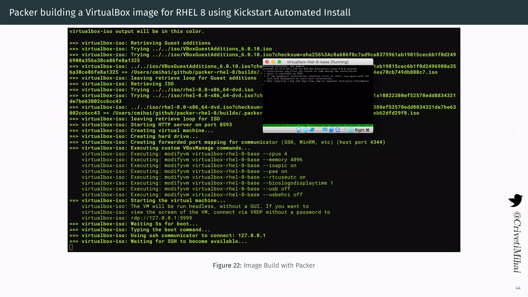Viewport: 528px width, 297px height.
Task: Click the 'Using ssh communicator to connect: 127.0.0.1' line
Action: tap(167, 236)
